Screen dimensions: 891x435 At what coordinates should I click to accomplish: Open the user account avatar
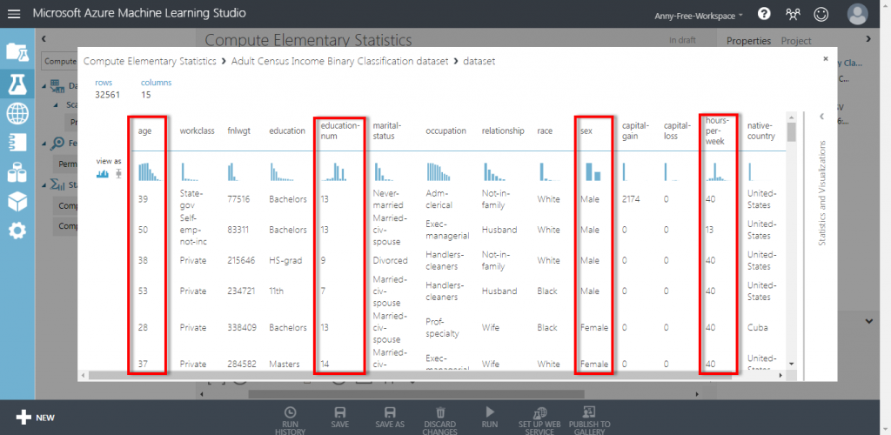(857, 14)
